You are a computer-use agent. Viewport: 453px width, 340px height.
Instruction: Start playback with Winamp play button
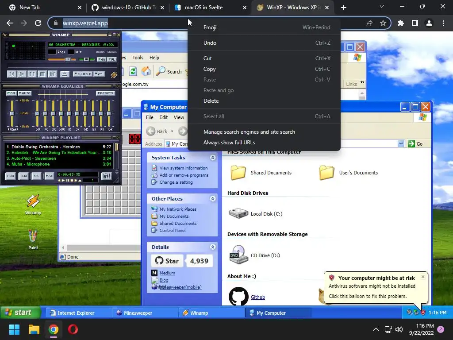[x=22, y=74]
